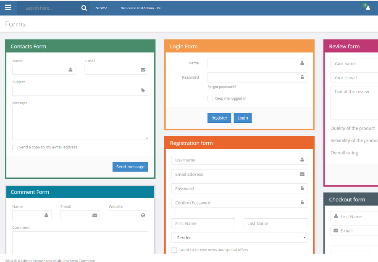Screen dimensions: 378x262
Task: Click the blue Login button
Action: point(243,118)
